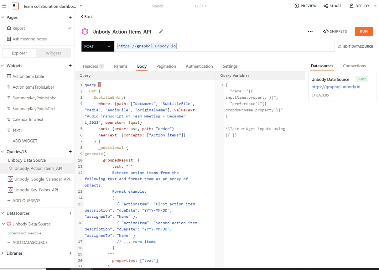Screen dimensions: 379x270
Task: Select the Body tab
Action: 142,66
